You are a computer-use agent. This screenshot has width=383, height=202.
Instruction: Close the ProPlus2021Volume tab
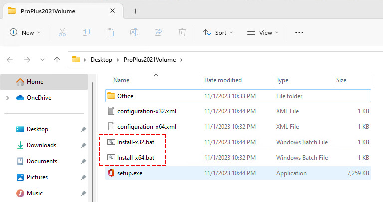click(112, 11)
